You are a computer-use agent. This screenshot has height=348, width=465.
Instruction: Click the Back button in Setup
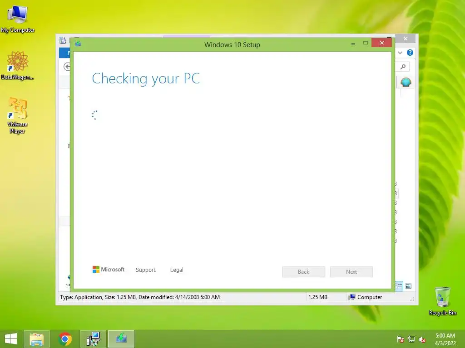pos(304,272)
